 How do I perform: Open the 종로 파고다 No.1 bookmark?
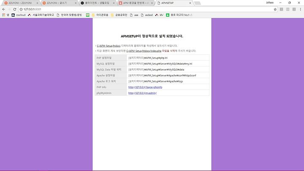[x=179, y=15]
